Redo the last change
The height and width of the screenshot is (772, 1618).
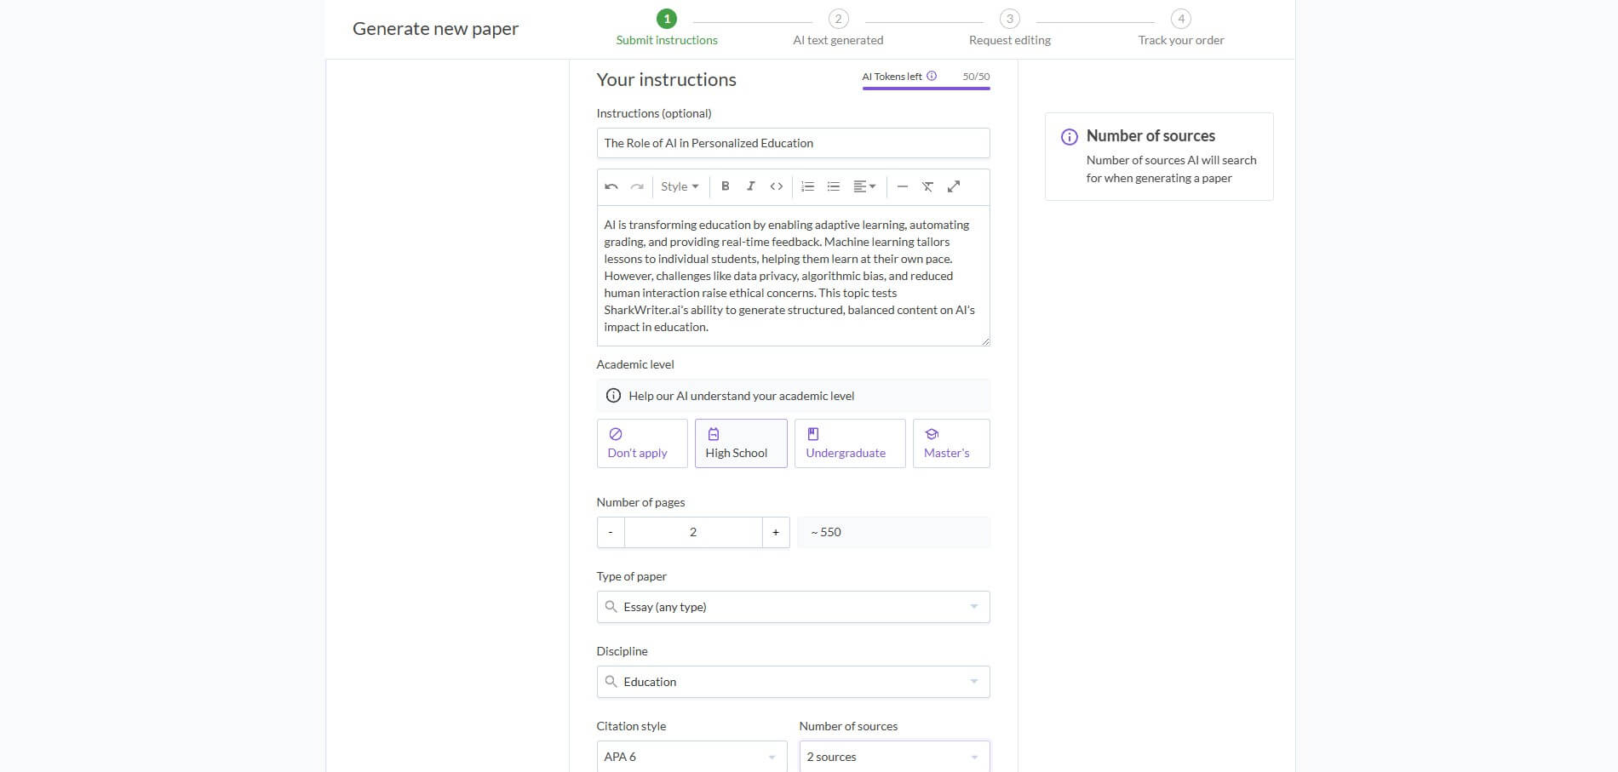pyautogui.click(x=636, y=186)
